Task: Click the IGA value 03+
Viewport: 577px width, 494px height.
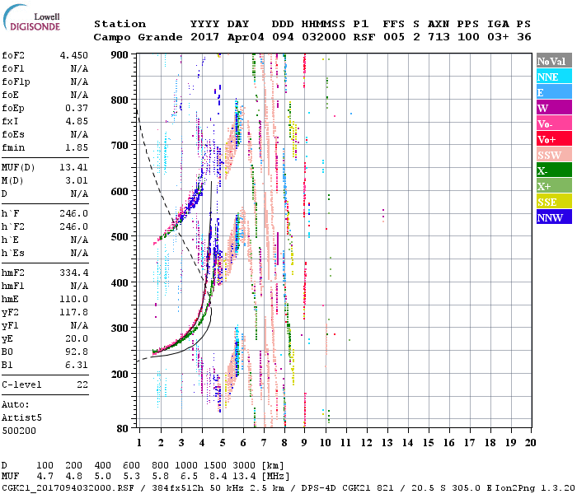Action: point(498,37)
